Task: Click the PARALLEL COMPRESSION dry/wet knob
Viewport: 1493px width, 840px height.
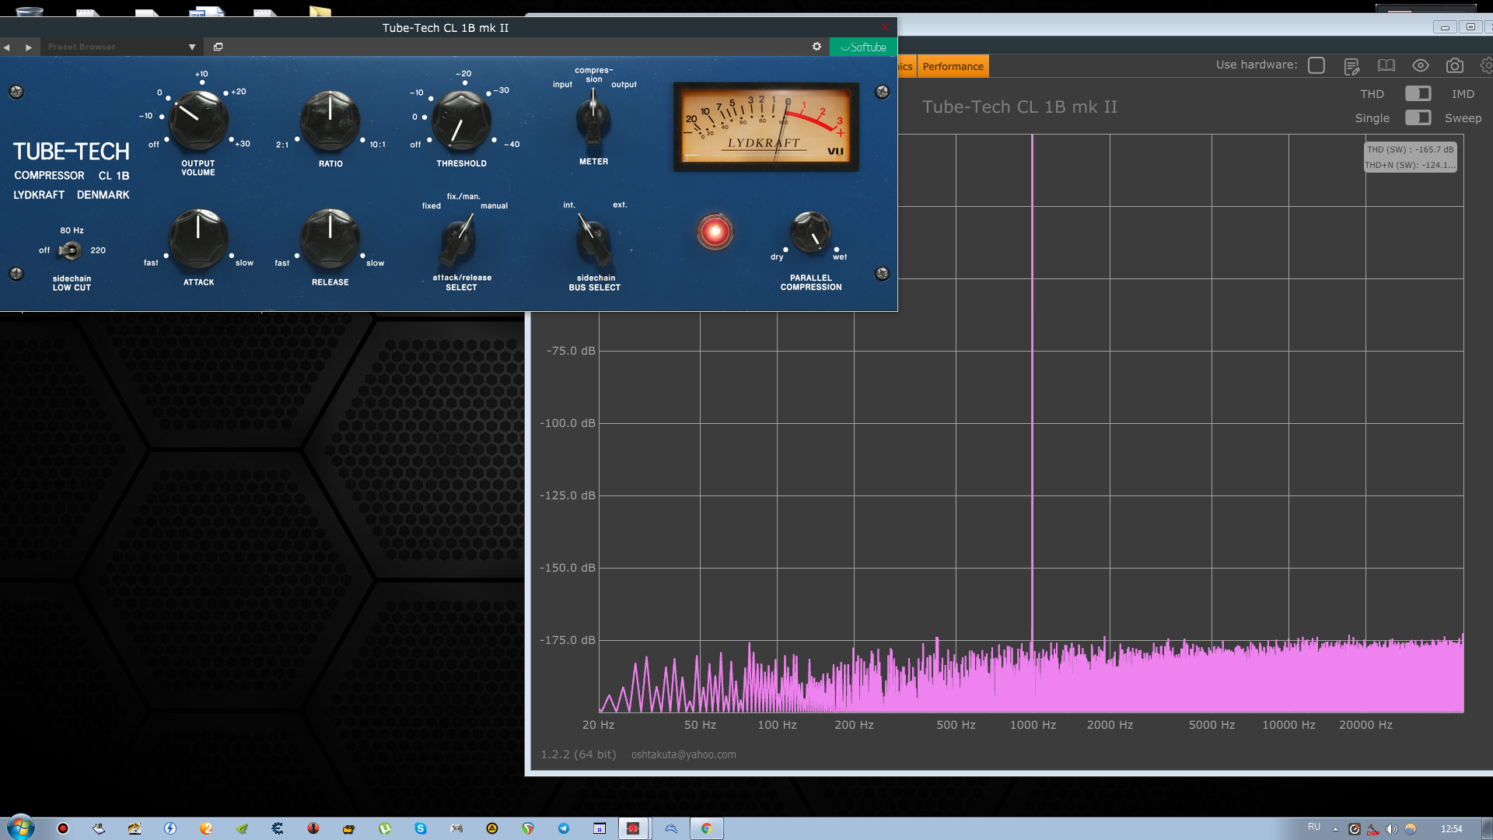Action: pyautogui.click(x=809, y=232)
